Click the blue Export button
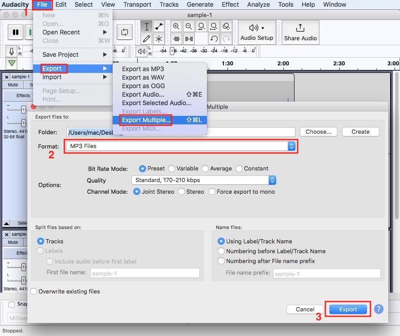Viewport: 400px width, 336px height. coord(348,309)
